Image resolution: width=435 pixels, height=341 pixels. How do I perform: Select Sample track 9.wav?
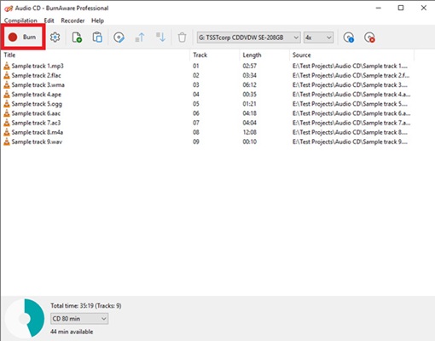pos(37,142)
